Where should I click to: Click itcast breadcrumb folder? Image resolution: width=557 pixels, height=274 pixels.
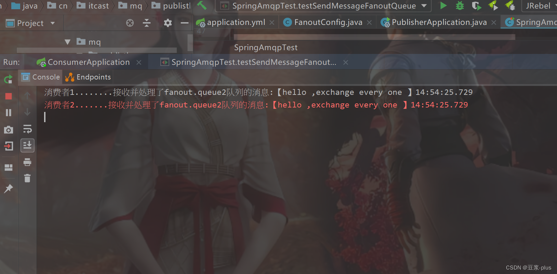point(93,6)
